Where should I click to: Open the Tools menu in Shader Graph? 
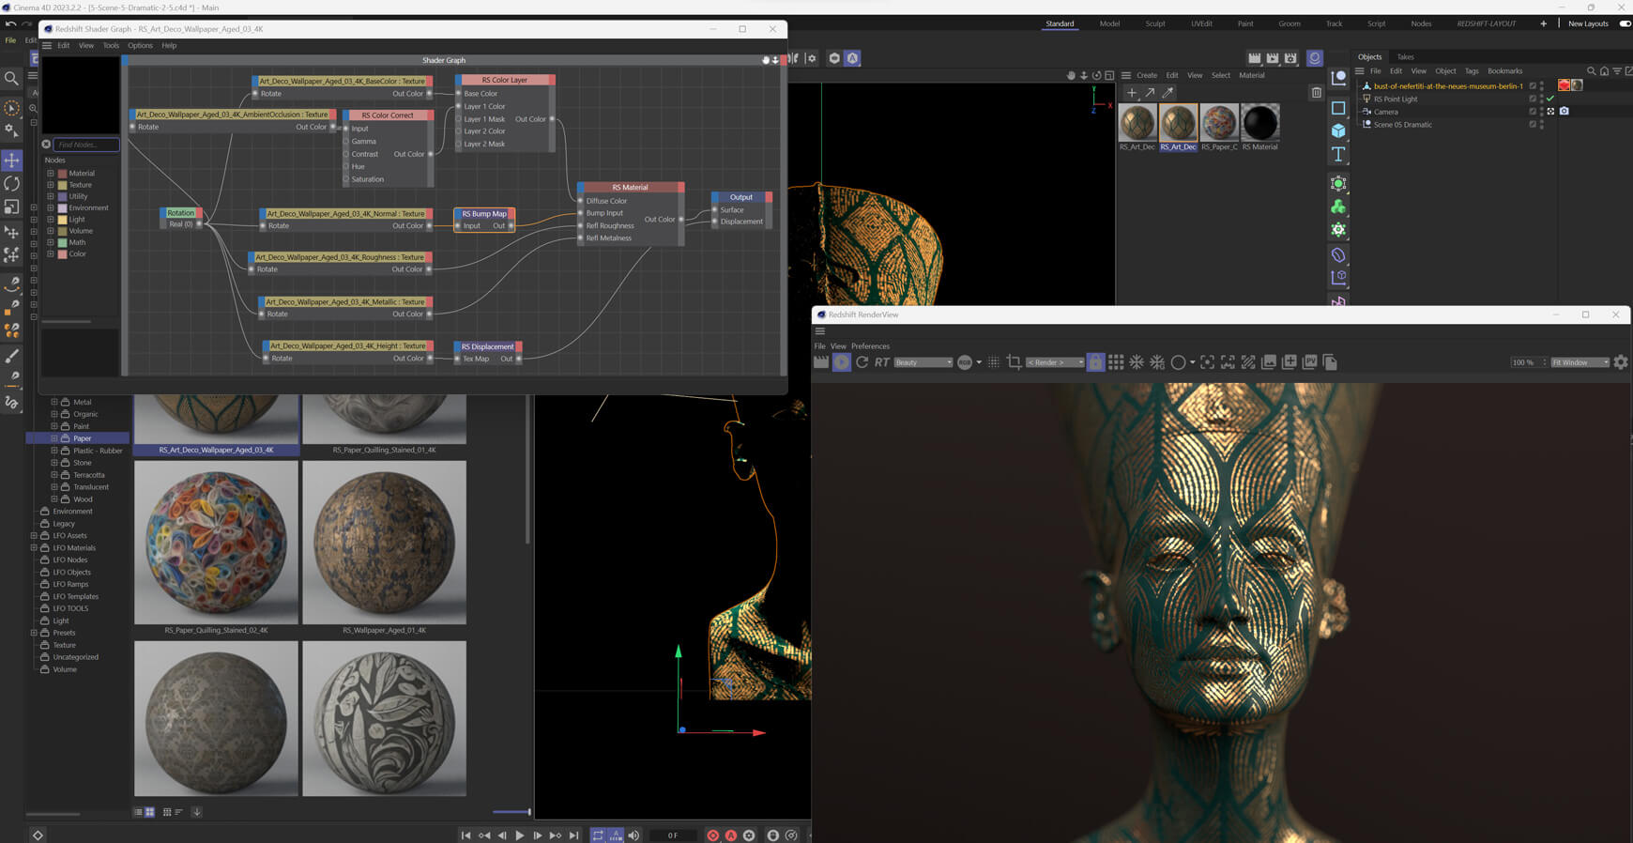tap(111, 45)
